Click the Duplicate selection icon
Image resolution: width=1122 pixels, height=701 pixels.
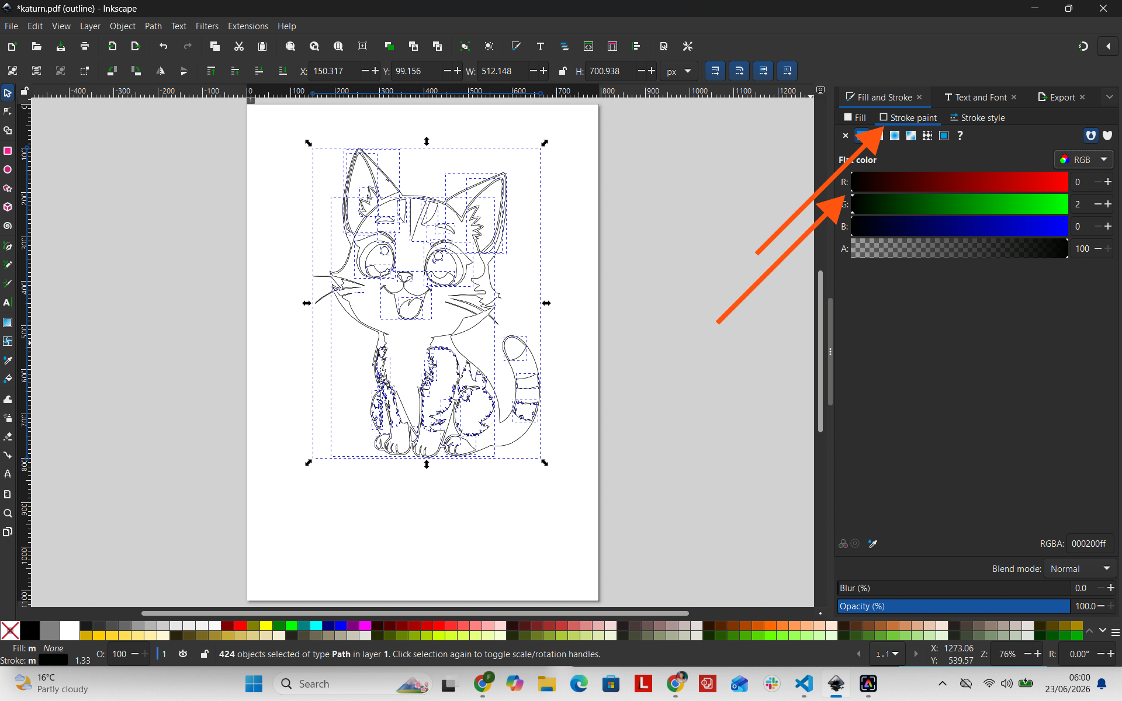coord(389,46)
